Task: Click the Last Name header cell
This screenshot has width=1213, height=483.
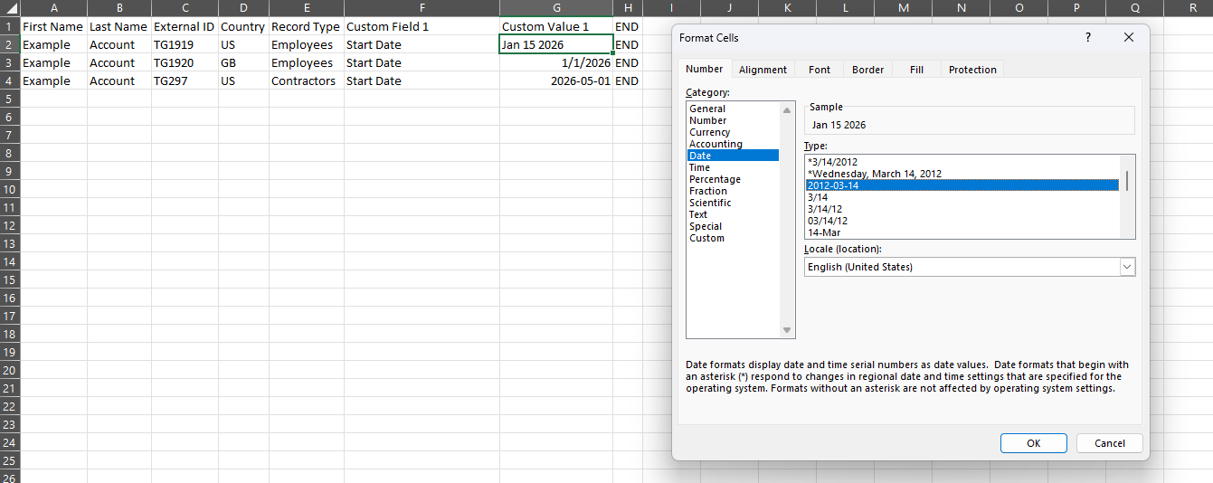Action: pyautogui.click(x=119, y=26)
